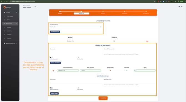186x102 pixels.
Task: Click the Recaudo step circle
Action: point(103,11)
